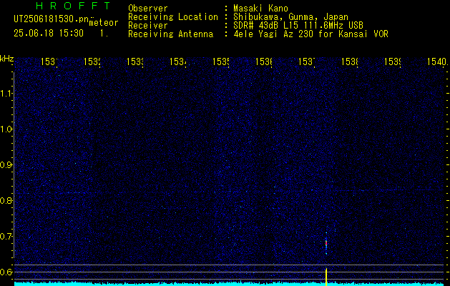The image size is (450, 286).
Task: Click the 0.6 kHz axis label
Action: click(6, 272)
